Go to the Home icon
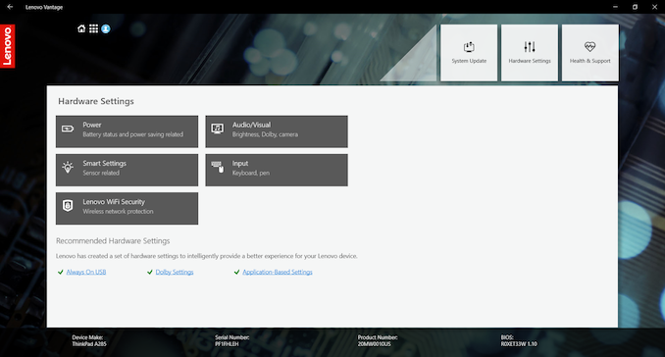Viewport: 665px width, 357px height. coord(81,28)
